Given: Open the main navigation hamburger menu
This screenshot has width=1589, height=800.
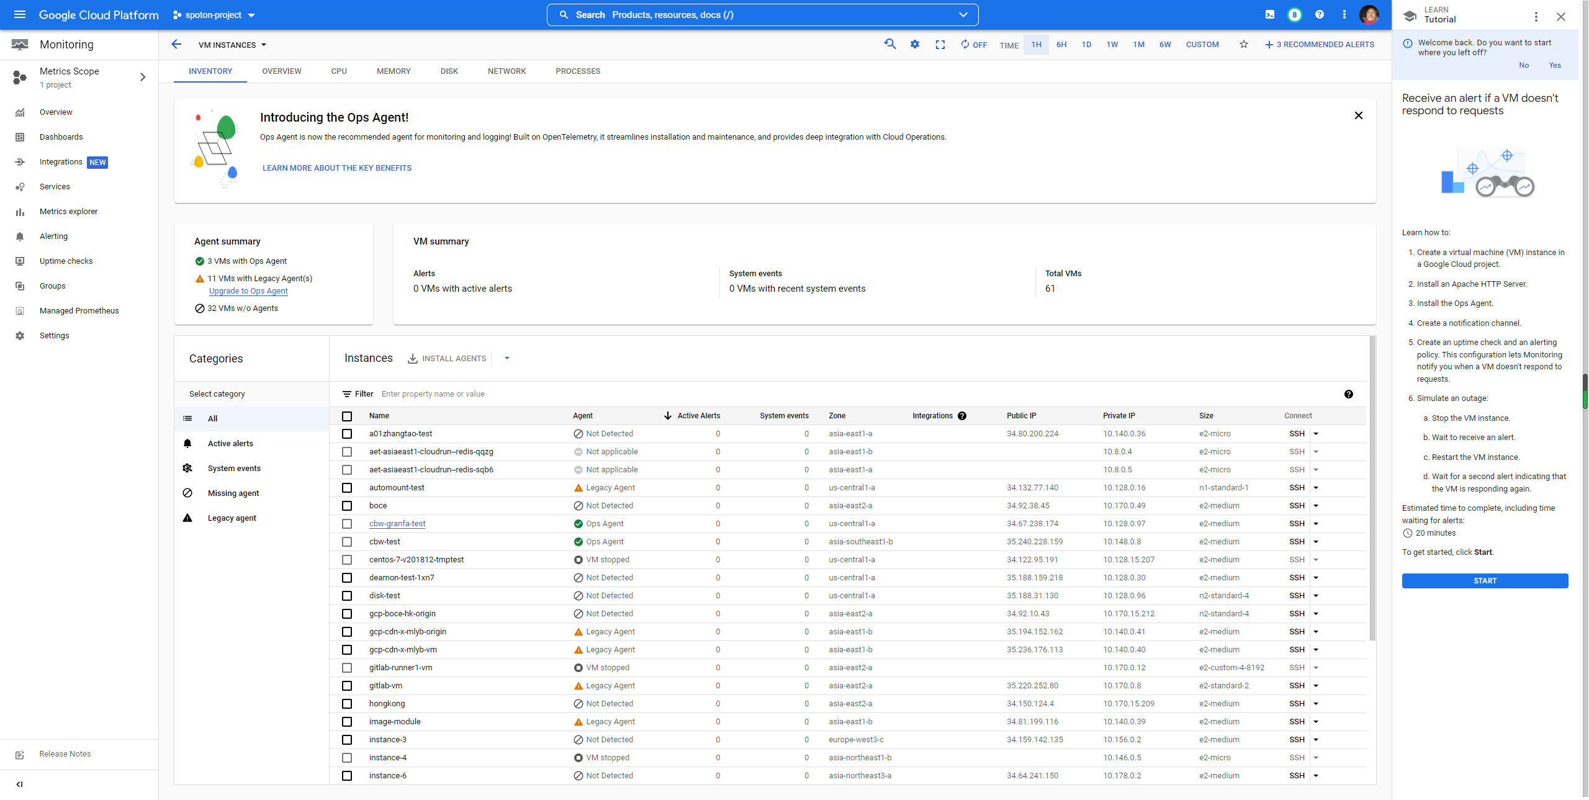Looking at the screenshot, I should coord(20,14).
